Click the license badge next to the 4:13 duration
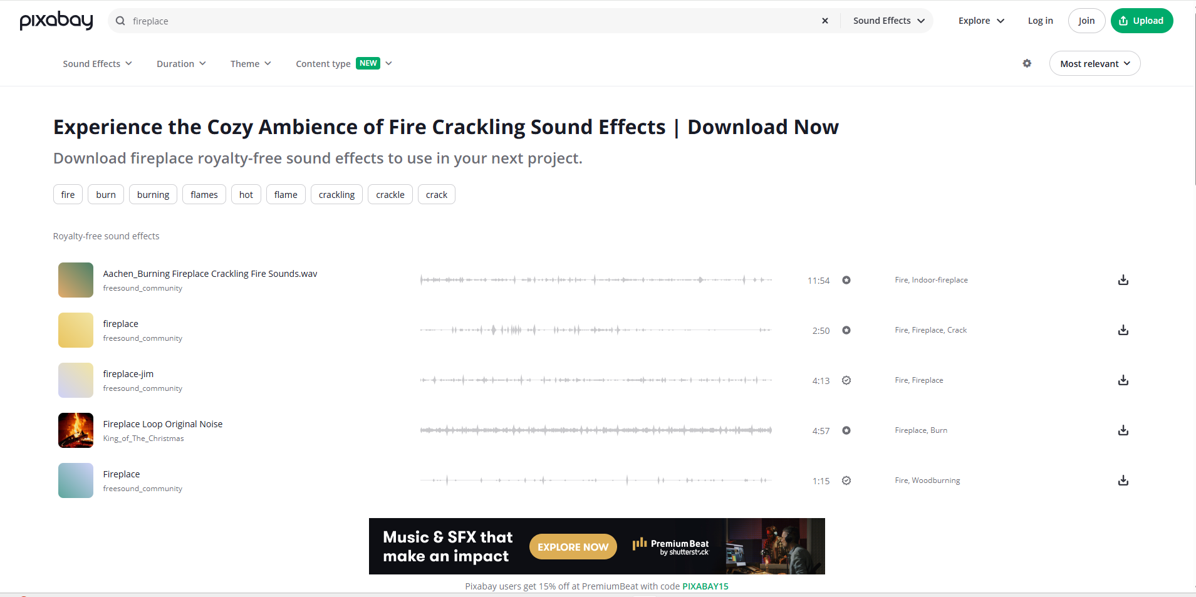The width and height of the screenshot is (1196, 597). coord(846,380)
